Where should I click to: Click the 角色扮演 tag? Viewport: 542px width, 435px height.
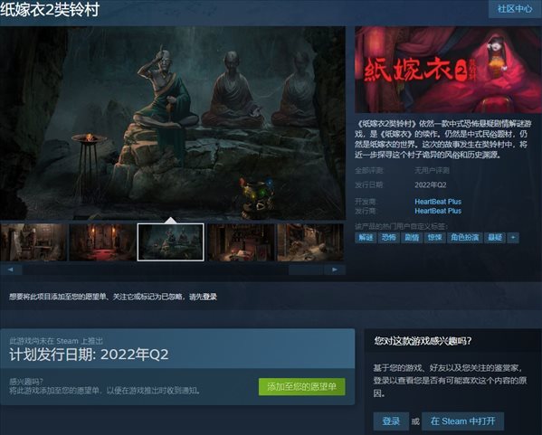464,238
